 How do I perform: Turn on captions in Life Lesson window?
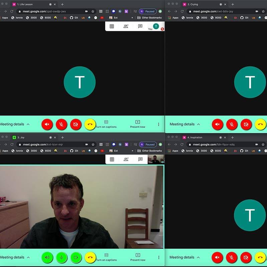pyautogui.click(x=106, y=124)
